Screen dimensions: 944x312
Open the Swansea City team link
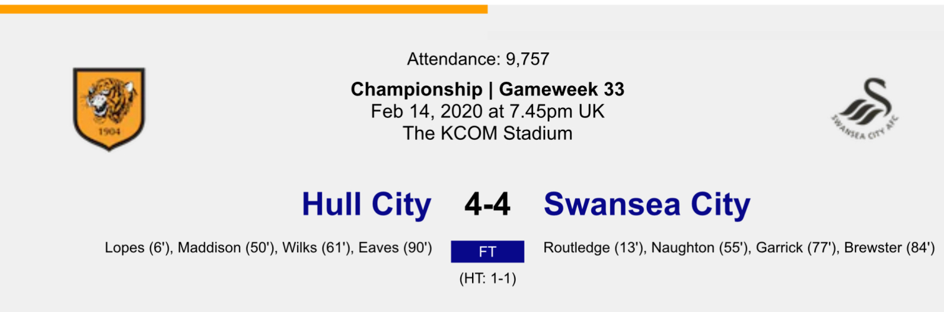tap(647, 205)
